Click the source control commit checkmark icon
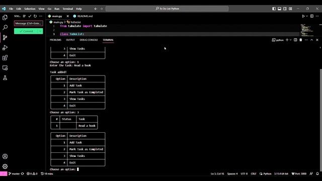 pos(30,16)
